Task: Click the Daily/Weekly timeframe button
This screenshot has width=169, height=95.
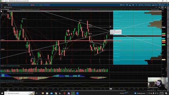Action: pyautogui.click(x=8, y=7)
